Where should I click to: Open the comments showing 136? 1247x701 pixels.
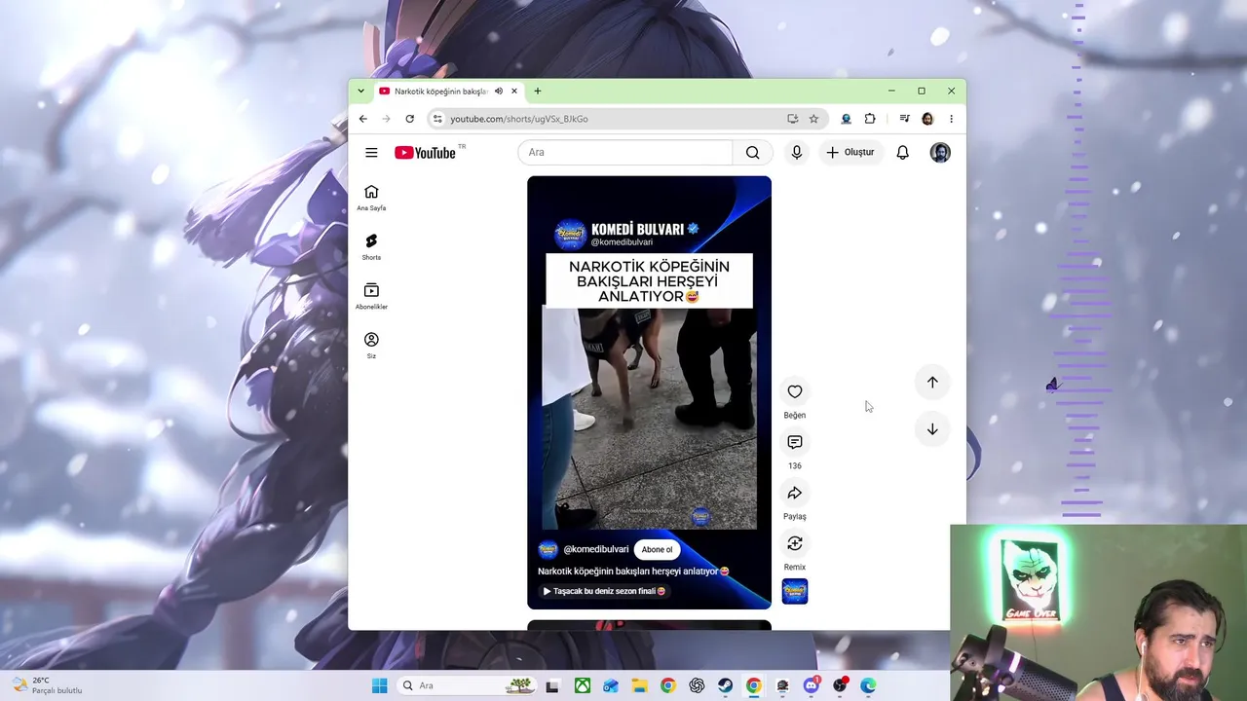[795, 442]
